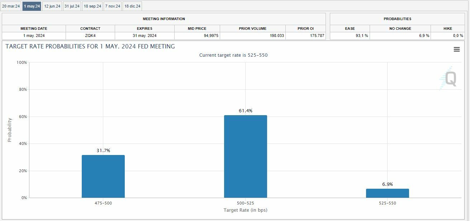Click the 40% y-axis tick label
Image resolution: width=470 pixels, height=221 pixels.
[x=23, y=144]
